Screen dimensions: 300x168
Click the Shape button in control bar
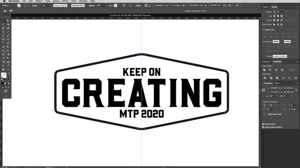(x=138, y=6)
